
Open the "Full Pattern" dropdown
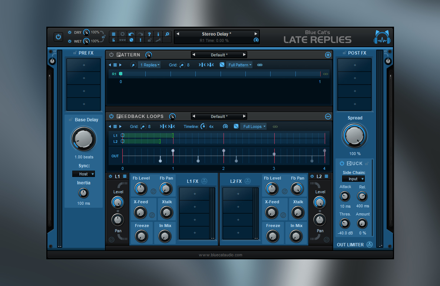239,65
